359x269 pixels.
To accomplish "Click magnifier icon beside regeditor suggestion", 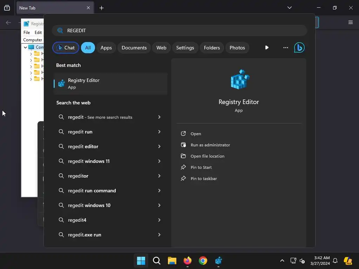I will point(61,176).
